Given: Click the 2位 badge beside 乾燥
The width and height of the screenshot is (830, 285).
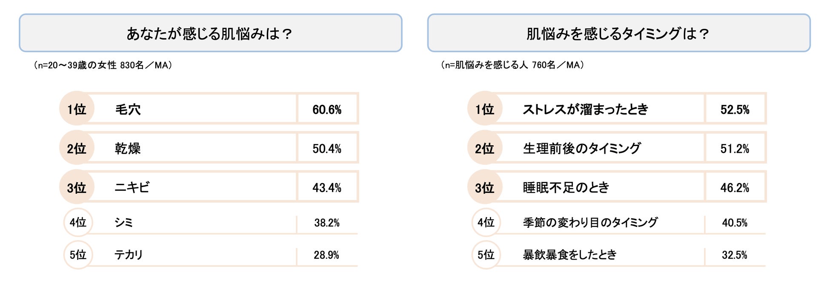Looking at the screenshot, I should click(77, 148).
